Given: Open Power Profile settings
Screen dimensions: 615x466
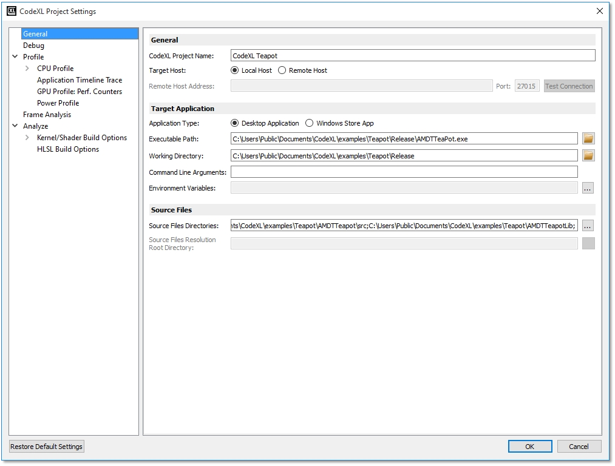Looking at the screenshot, I should 58,103.
